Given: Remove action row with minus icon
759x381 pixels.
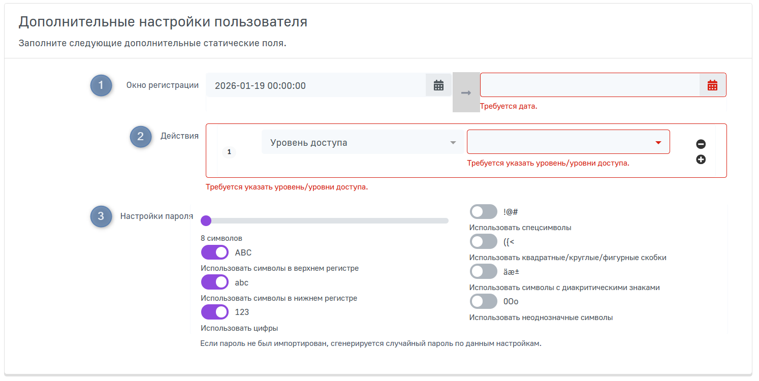Looking at the screenshot, I should coord(701,144).
